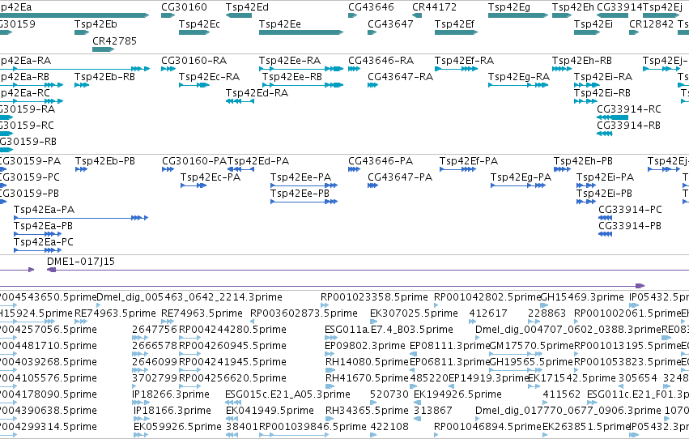The width and height of the screenshot is (689, 439).
Task: Open protein CG33914-PB
Action: click(x=630, y=226)
